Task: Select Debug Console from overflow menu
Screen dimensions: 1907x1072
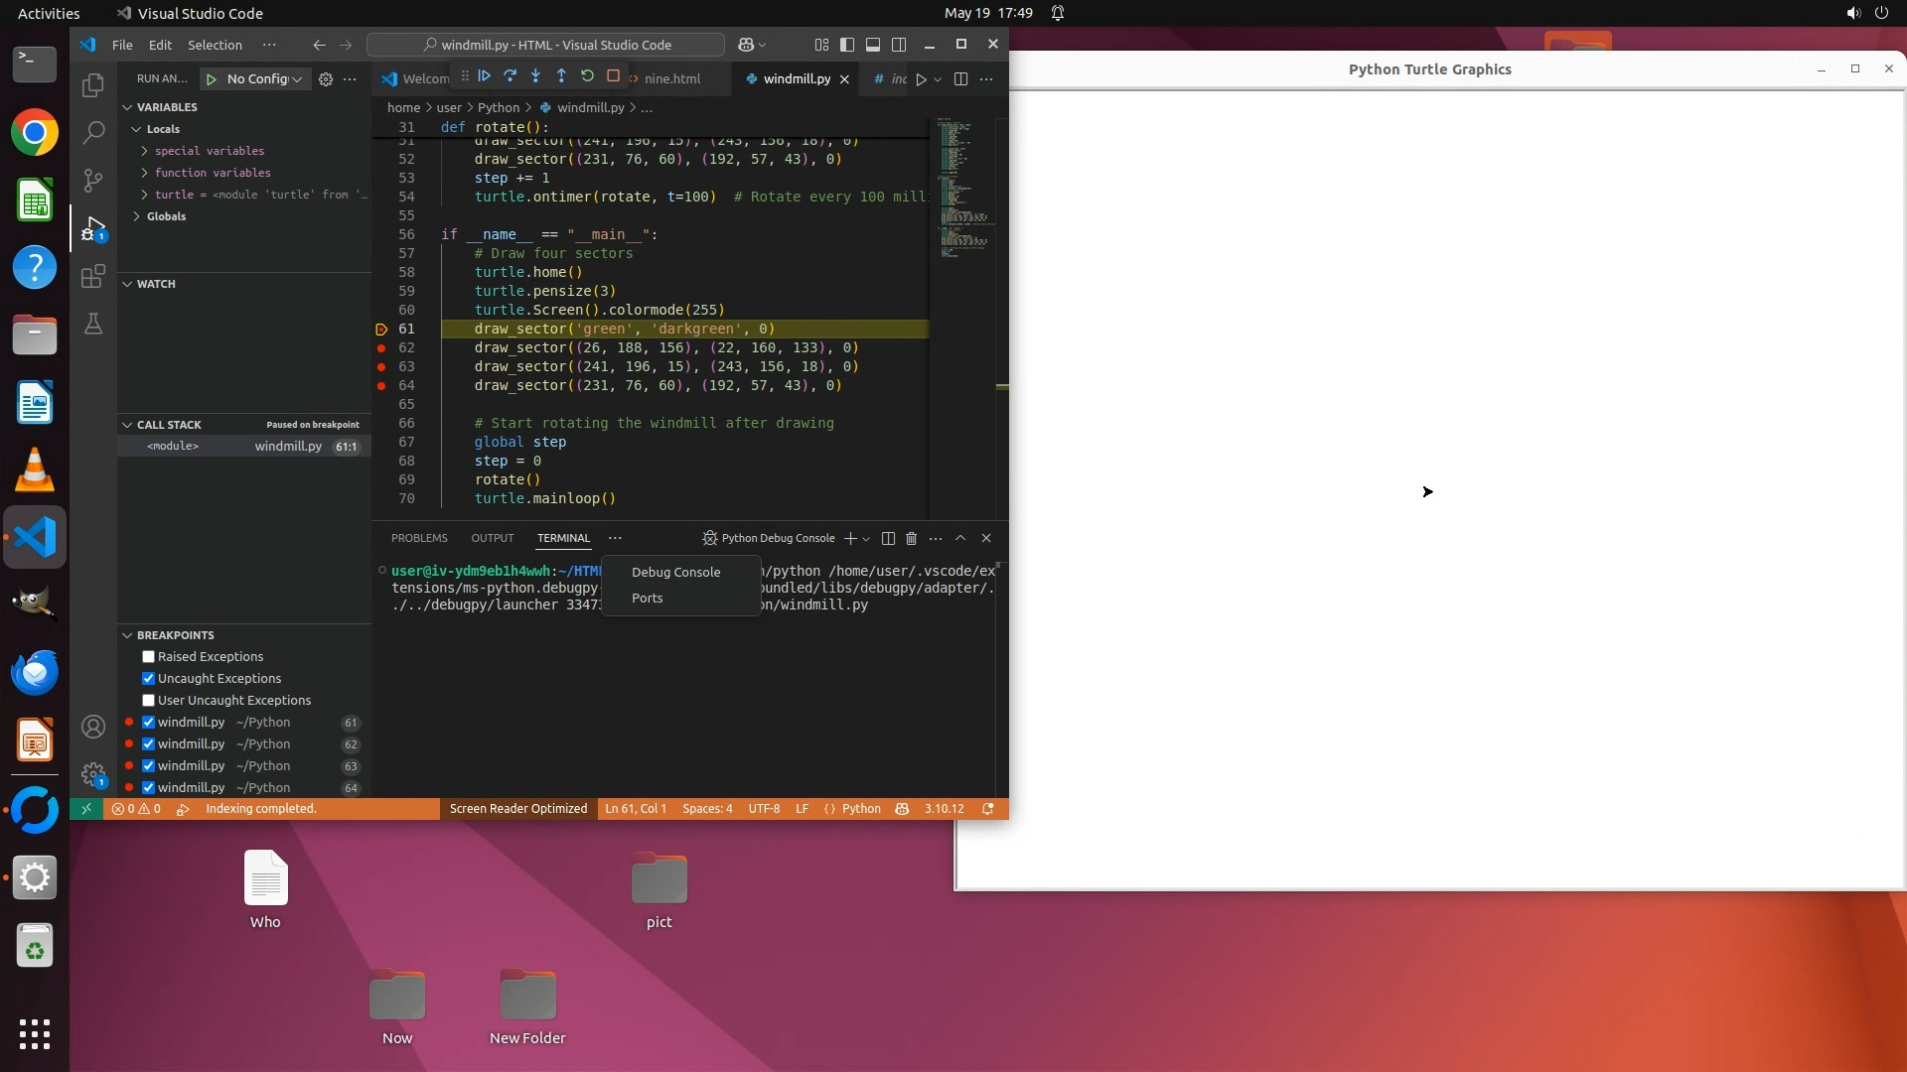Action: click(675, 573)
